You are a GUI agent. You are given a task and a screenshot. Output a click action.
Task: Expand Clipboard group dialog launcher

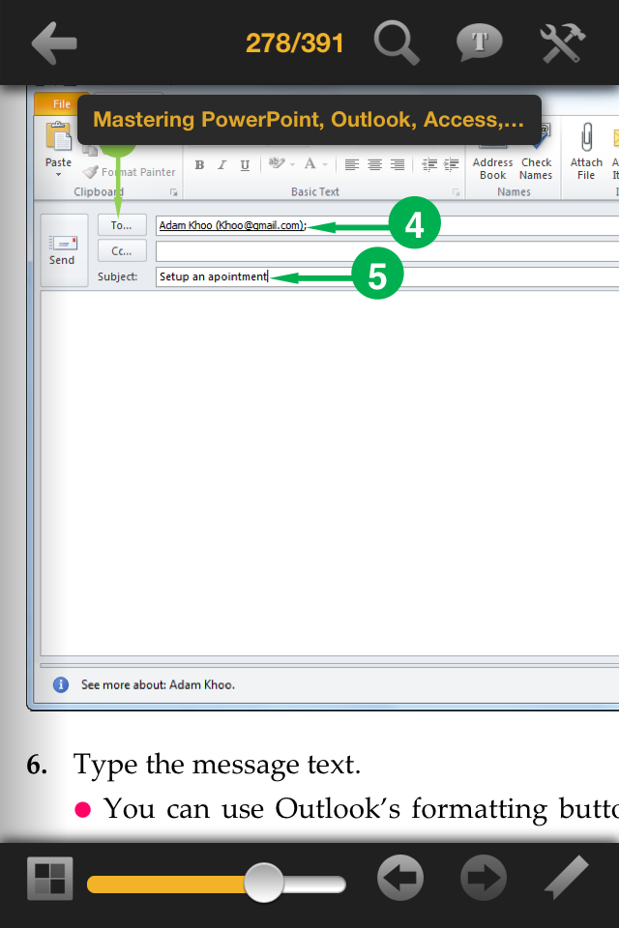[x=173, y=192]
